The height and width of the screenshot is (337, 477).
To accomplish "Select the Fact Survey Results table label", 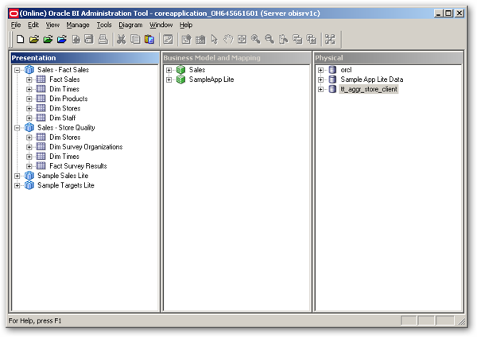I will (78, 166).
